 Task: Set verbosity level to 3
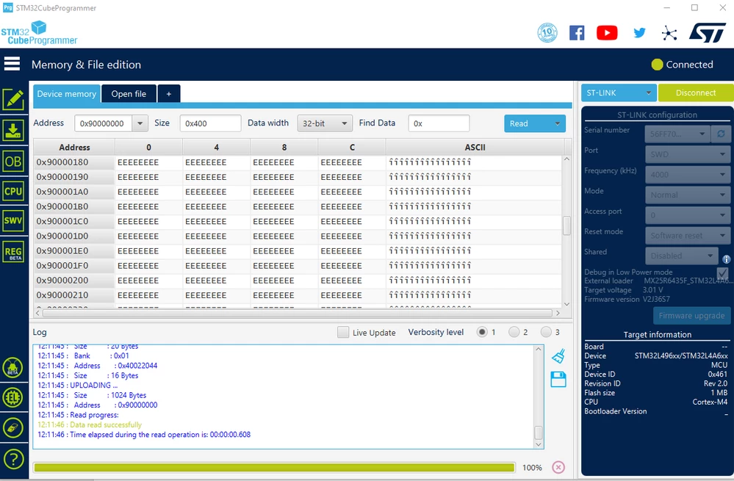pos(546,332)
